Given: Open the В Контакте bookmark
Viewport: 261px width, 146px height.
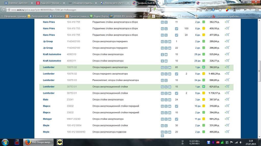Looking at the screenshot, I should coord(57,16).
